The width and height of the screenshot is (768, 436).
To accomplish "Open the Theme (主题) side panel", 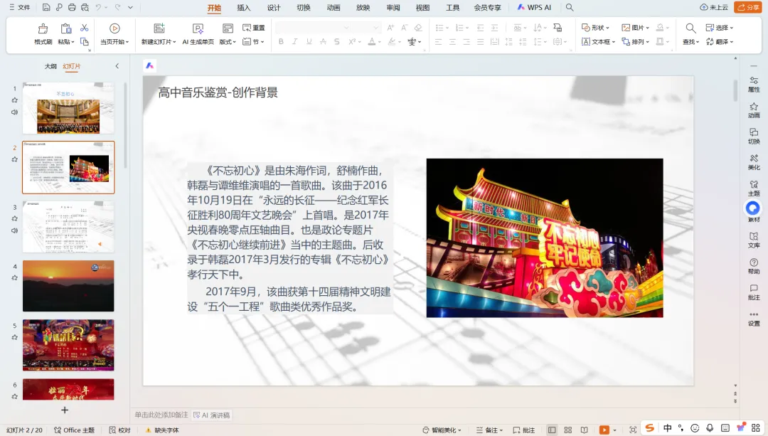I will [x=754, y=188].
